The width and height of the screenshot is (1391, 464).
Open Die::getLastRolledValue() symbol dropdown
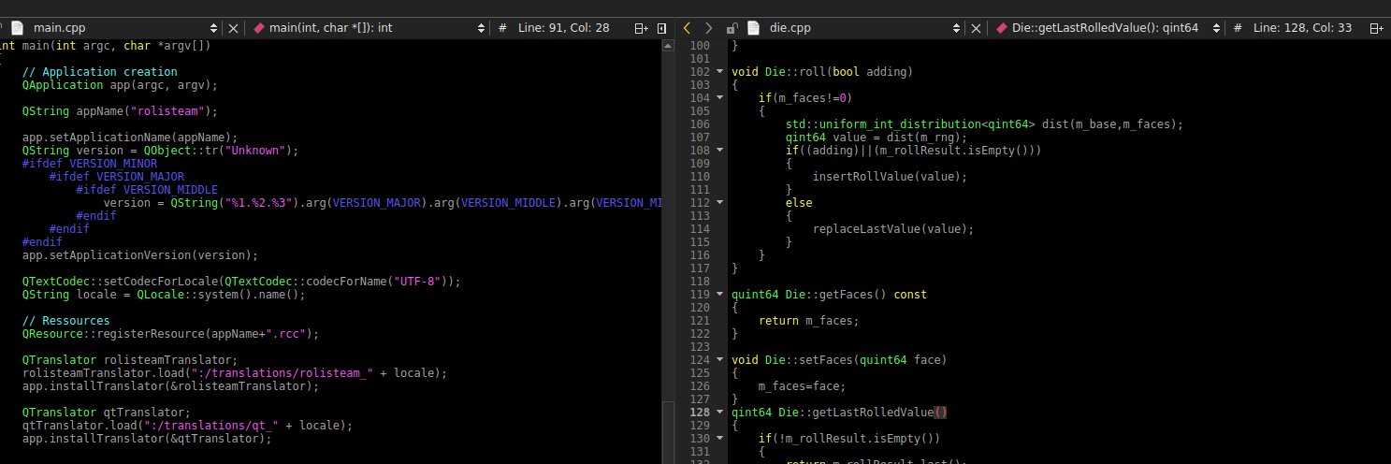[x=1216, y=28]
